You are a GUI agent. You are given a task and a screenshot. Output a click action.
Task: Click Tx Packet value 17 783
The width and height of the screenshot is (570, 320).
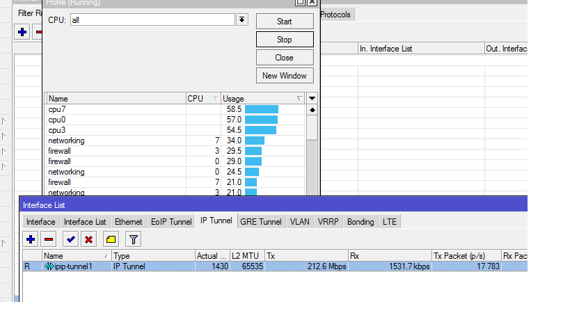(x=488, y=266)
